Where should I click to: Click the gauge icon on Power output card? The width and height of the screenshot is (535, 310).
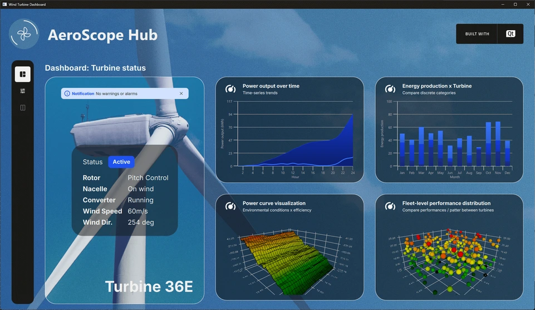[230, 89]
